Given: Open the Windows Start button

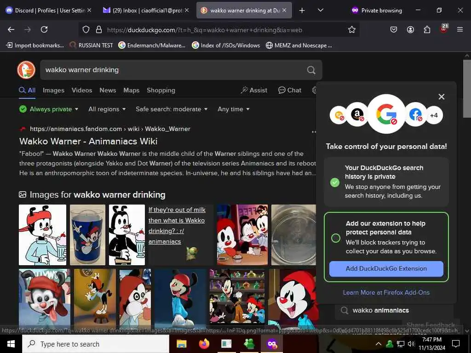Looking at the screenshot, I should tap(11, 344).
